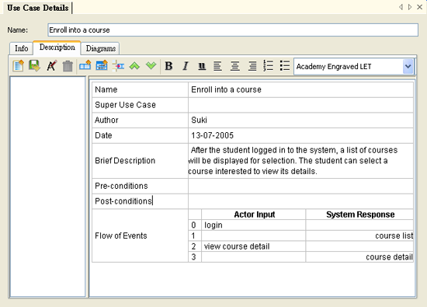
Task: Click the empty Pre-conditions value cell
Action: tap(300, 186)
